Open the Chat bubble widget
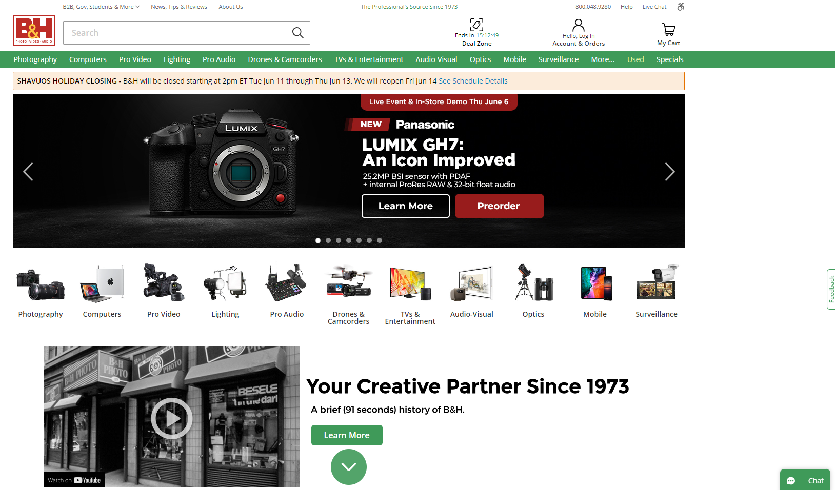 (805, 480)
